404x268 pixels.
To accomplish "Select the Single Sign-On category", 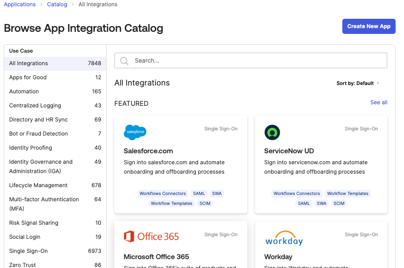I will 55,251.
